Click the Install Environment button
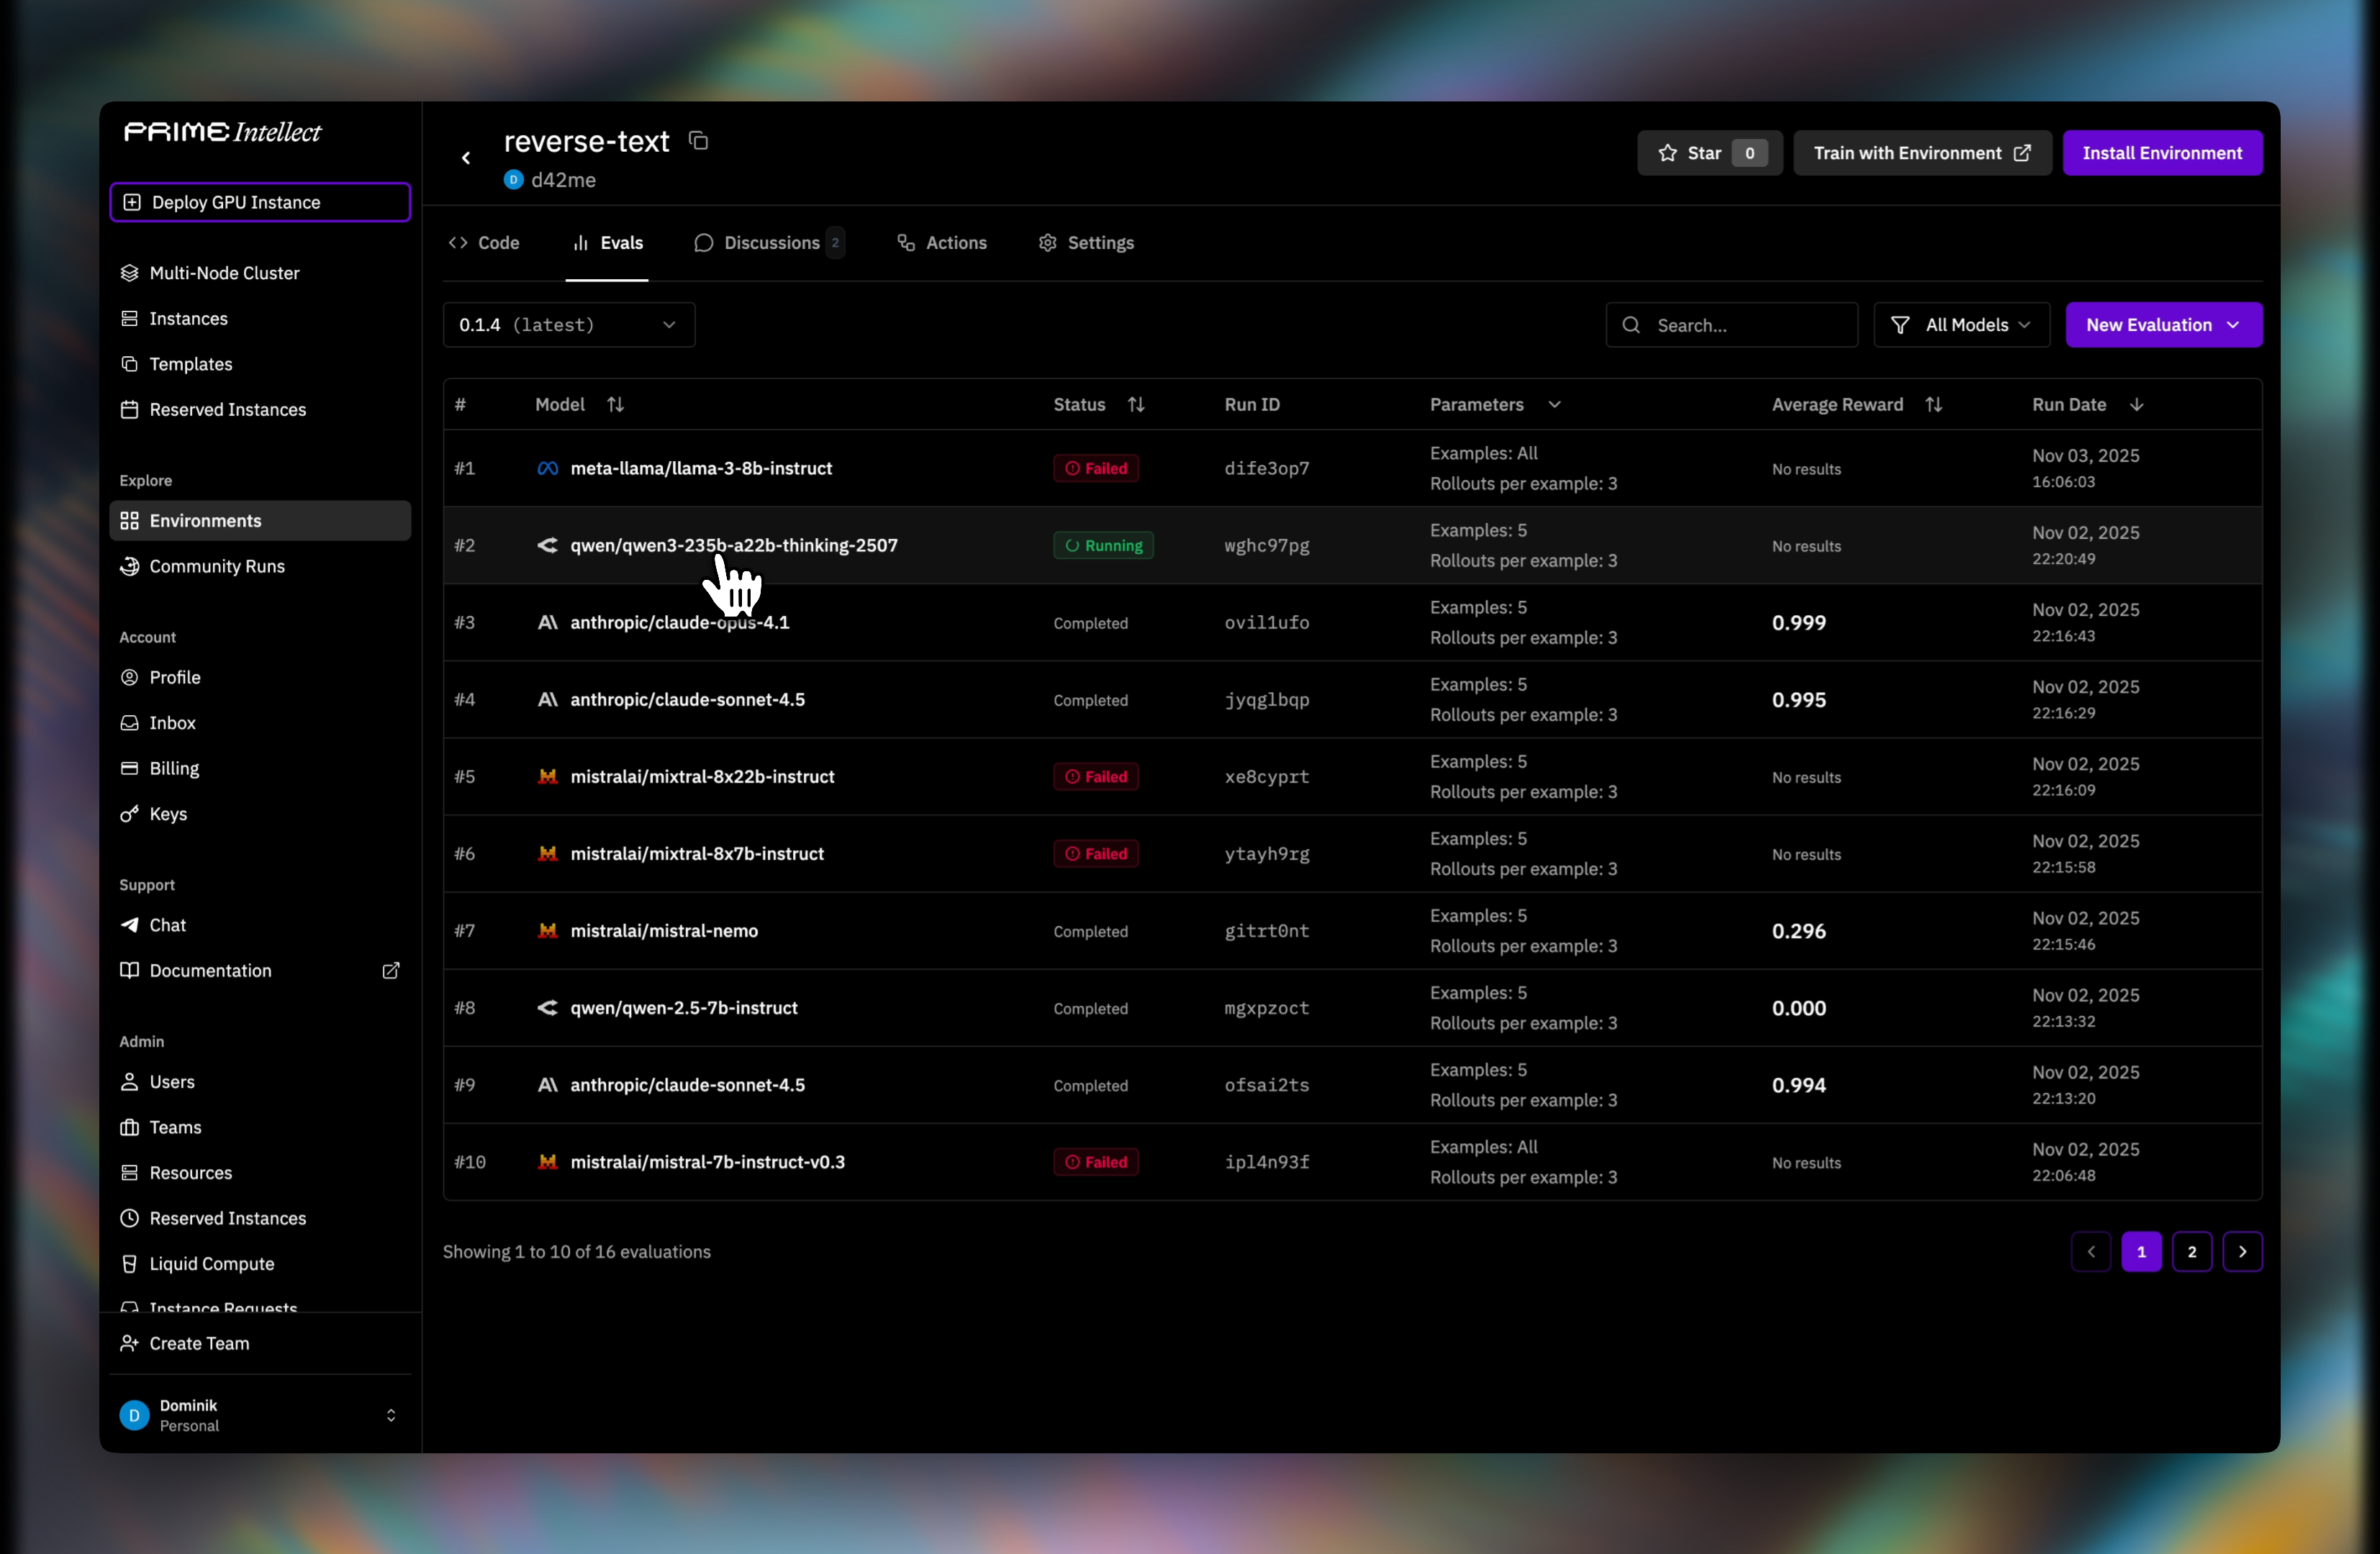 pos(2161,153)
